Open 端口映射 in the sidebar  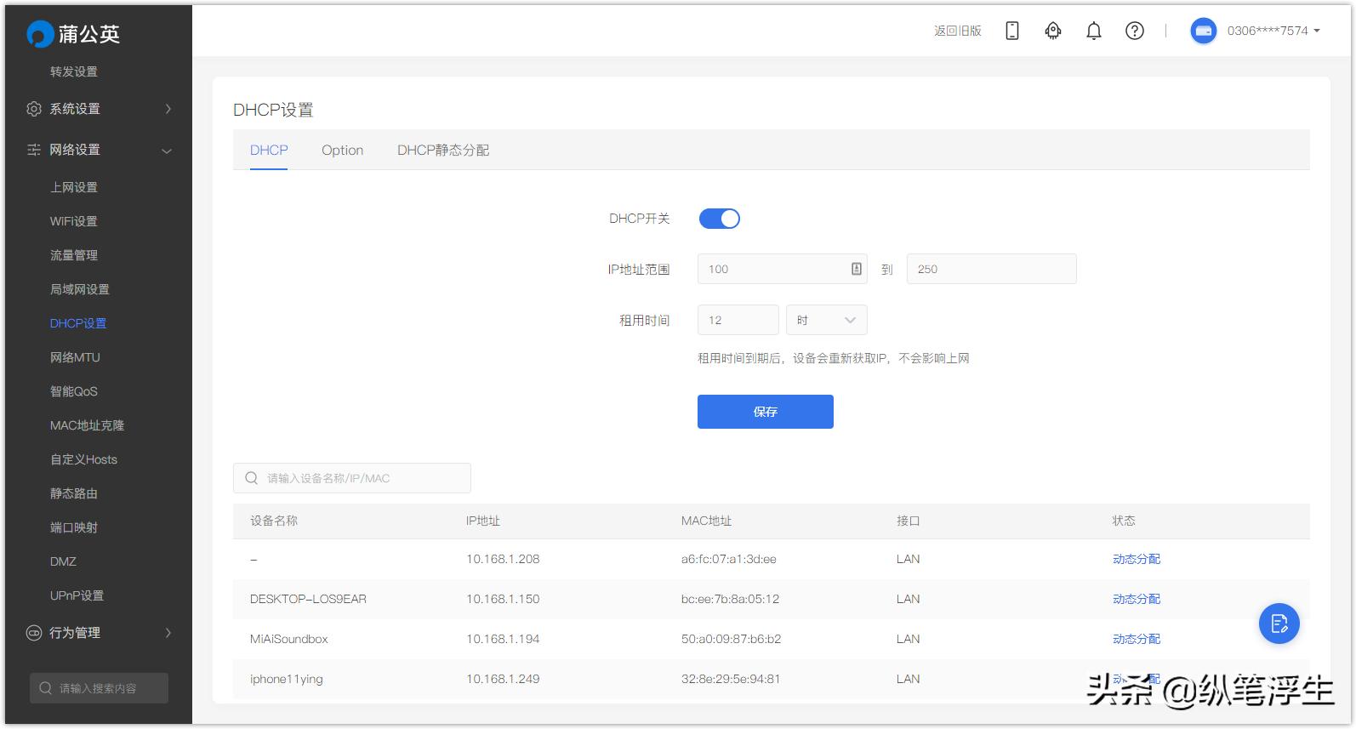(74, 527)
